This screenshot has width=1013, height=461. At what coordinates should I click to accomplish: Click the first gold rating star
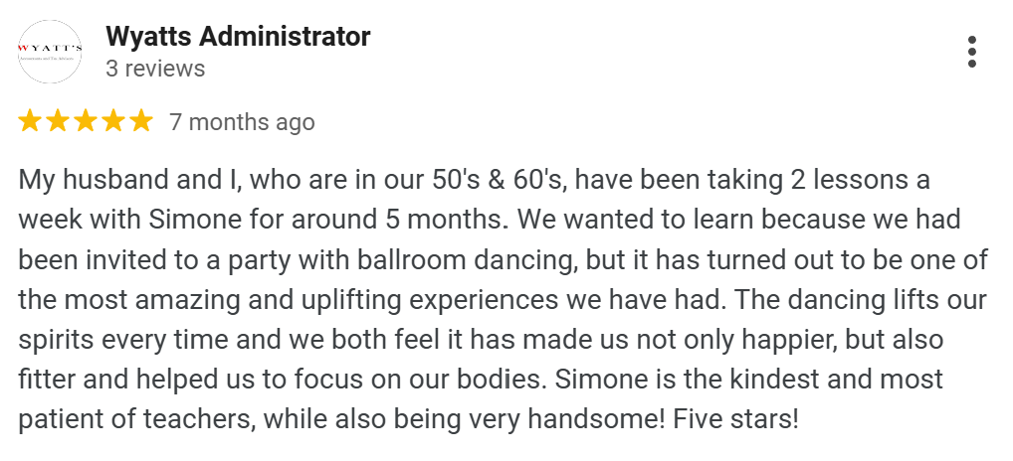(x=30, y=121)
